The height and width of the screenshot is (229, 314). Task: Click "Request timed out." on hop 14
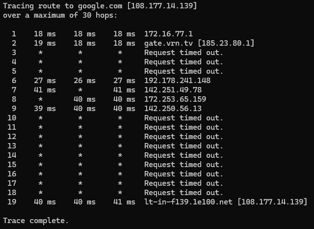click(183, 155)
